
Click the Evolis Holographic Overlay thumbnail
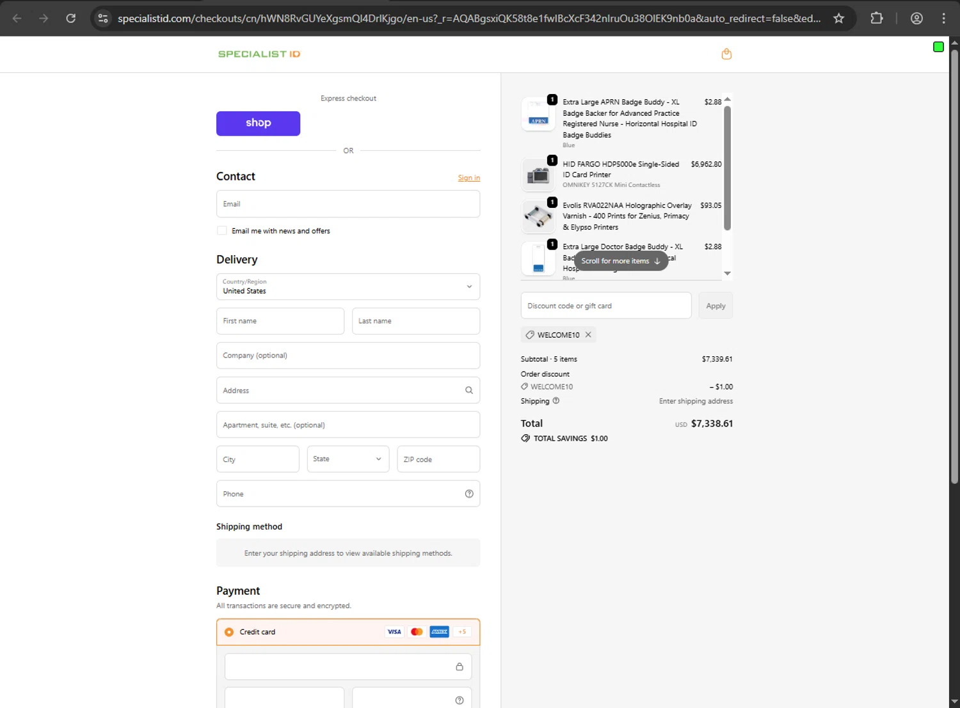pyautogui.click(x=538, y=217)
